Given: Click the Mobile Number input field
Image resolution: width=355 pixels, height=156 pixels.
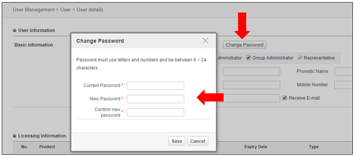Looking at the screenshot, I should pos(344,85).
